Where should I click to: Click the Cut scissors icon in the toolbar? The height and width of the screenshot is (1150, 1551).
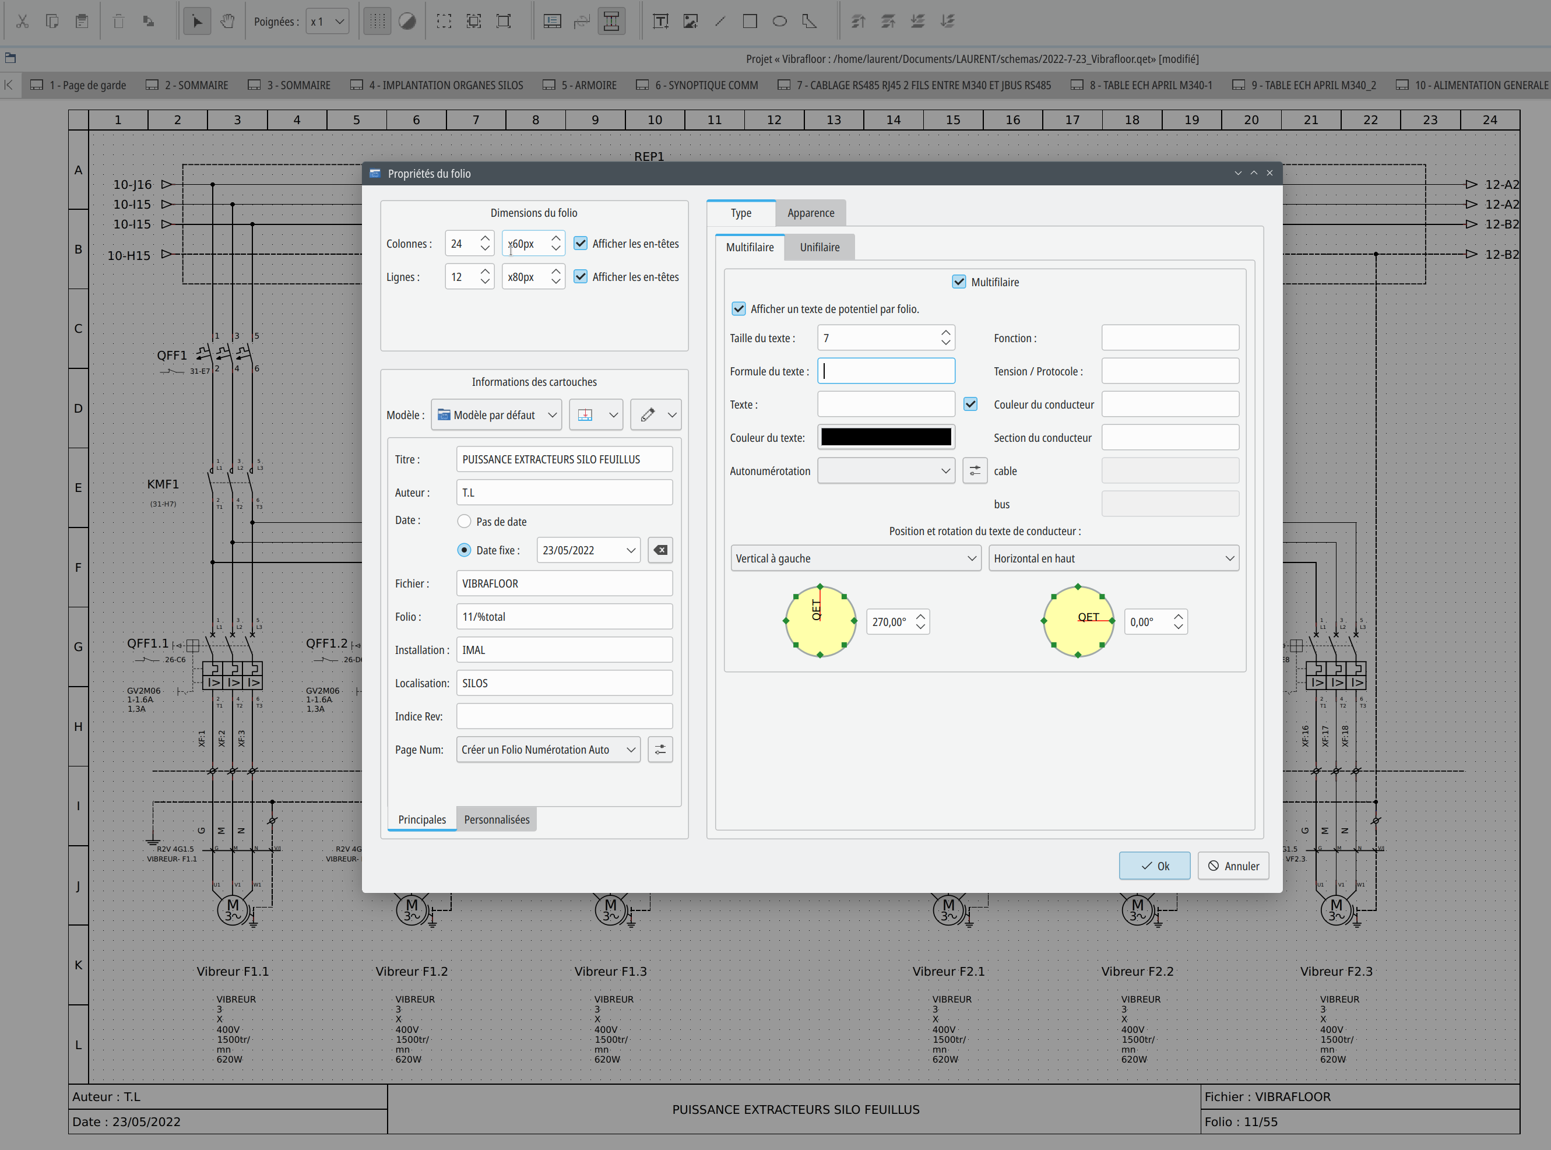point(22,21)
